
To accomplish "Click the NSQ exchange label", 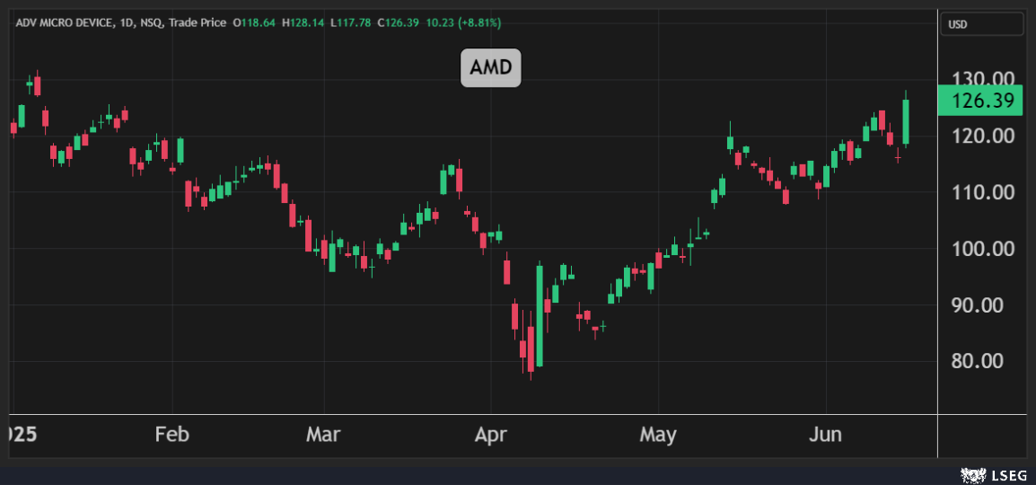I will [153, 22].
